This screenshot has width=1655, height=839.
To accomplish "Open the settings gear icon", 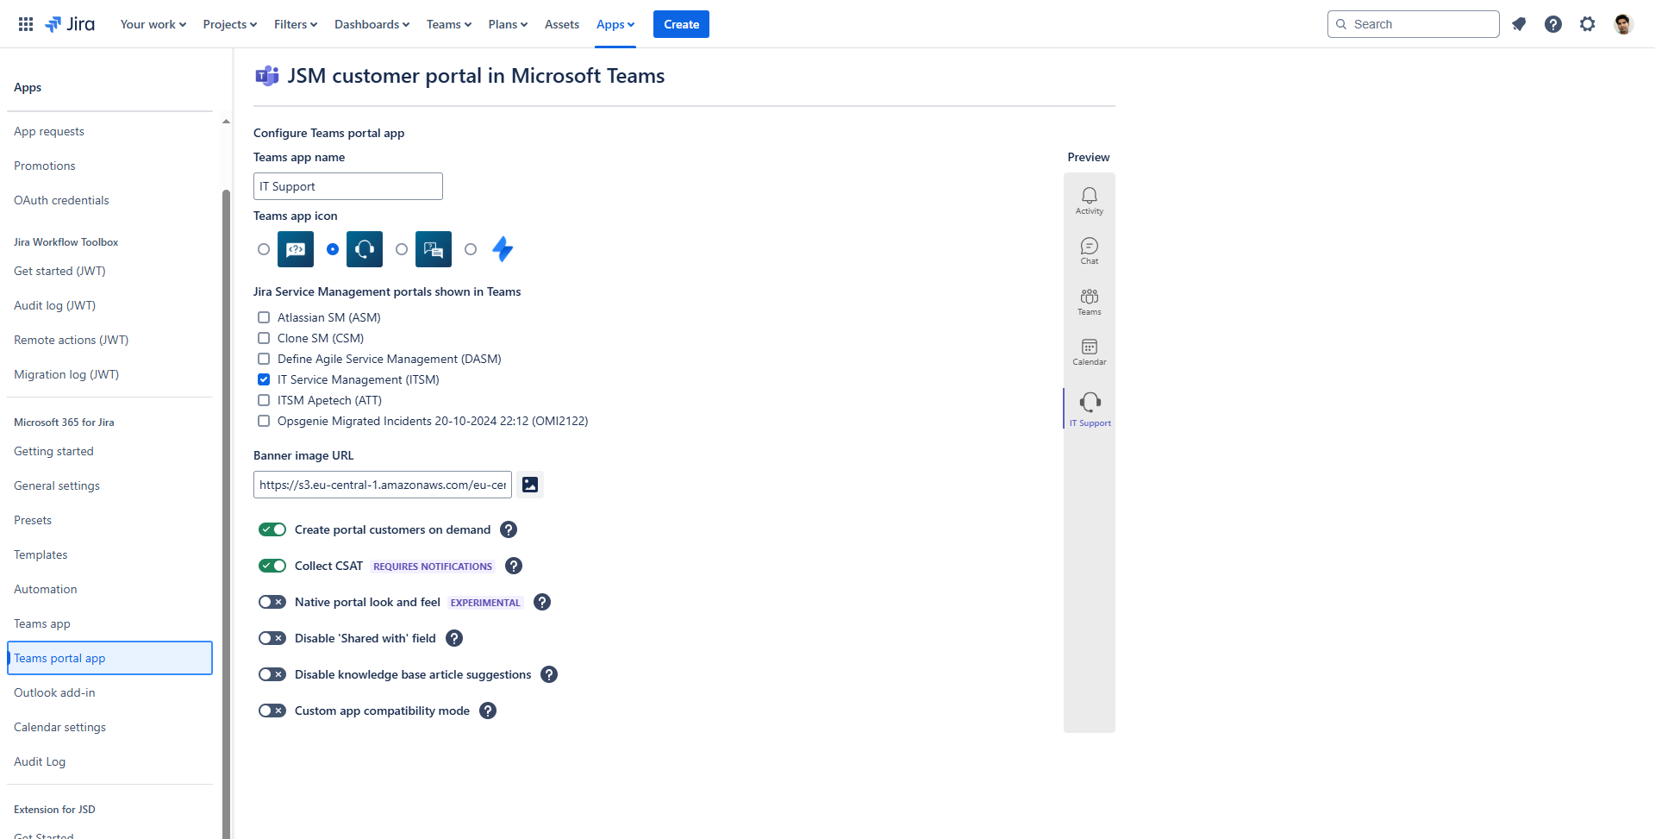I will coord(1588,24).
